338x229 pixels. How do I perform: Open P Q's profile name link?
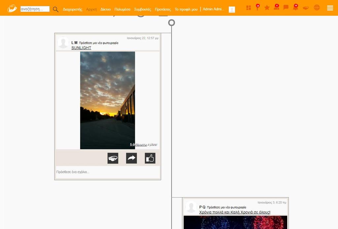click(x=202, y=207)
